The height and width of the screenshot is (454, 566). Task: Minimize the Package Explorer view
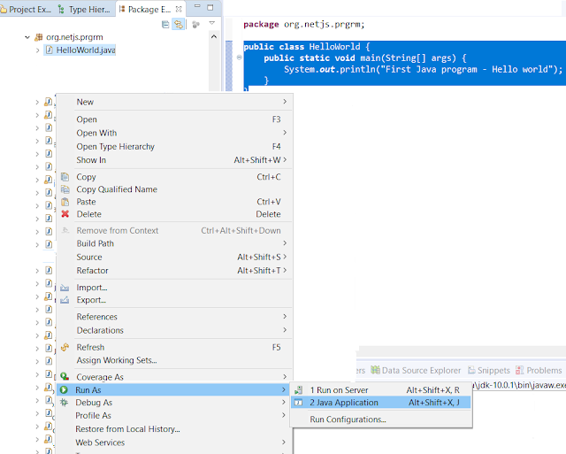click(x=197, y=7)
